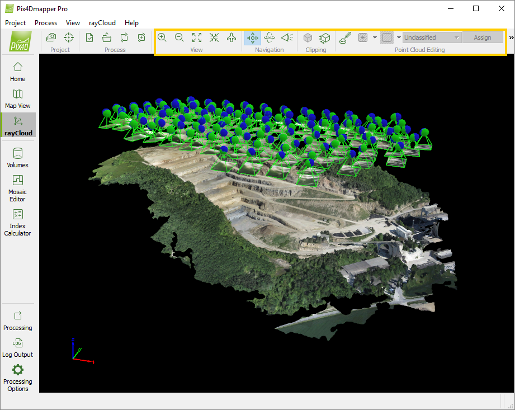The height and width of the screenshot is (410, 515).
Task: Select the Edit Densified Point Cloud pencil tool
Action: point(344,37)
